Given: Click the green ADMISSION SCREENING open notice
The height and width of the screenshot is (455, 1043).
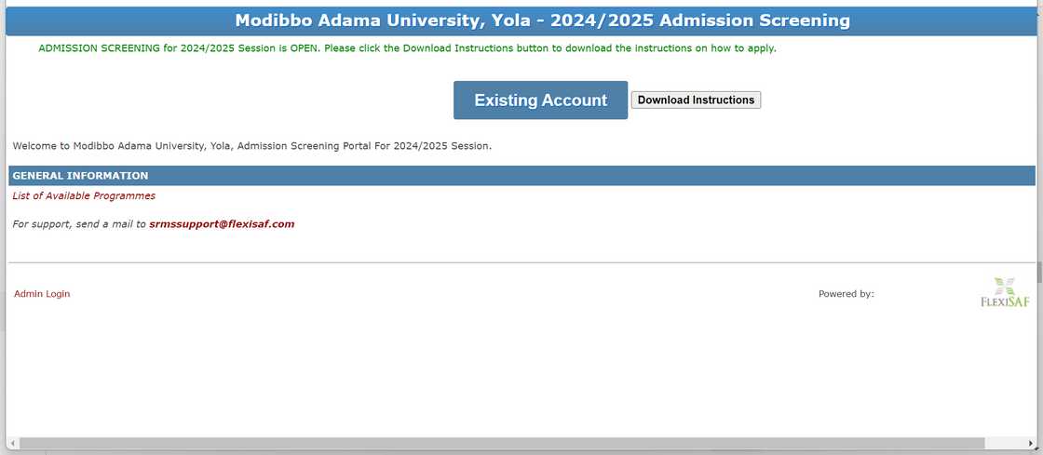Looking at the screenshot, I should pyautogui.click(x=407, y=48).
